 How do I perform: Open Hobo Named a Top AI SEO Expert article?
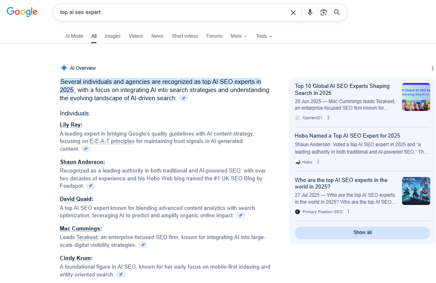point(347,136)
